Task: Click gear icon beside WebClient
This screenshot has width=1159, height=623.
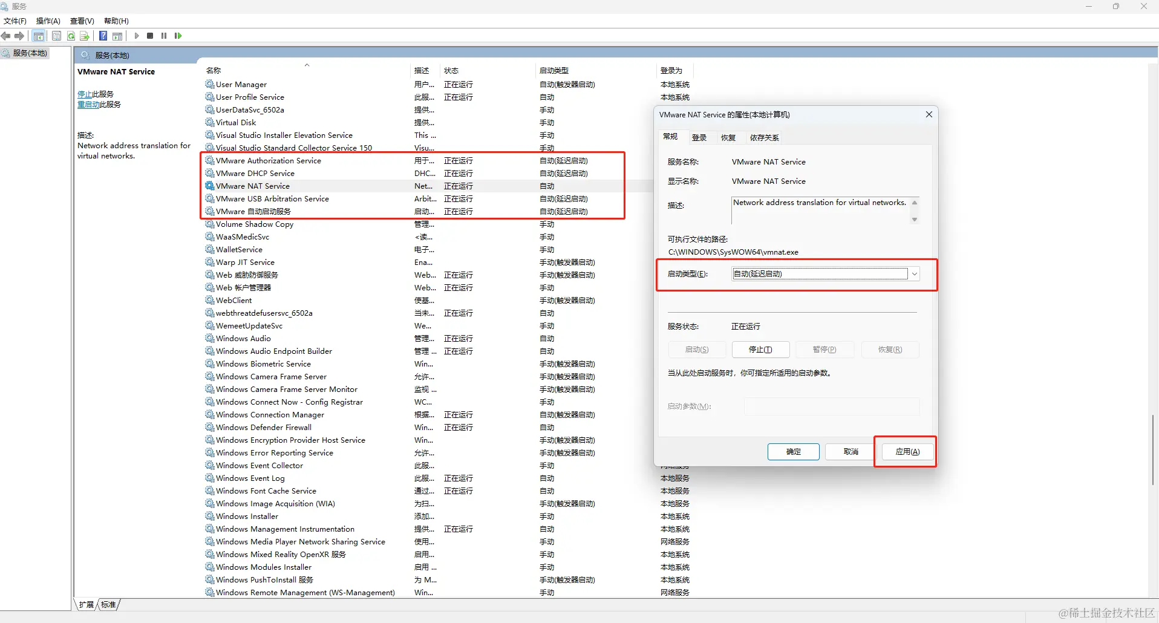Action: (210, 300)
